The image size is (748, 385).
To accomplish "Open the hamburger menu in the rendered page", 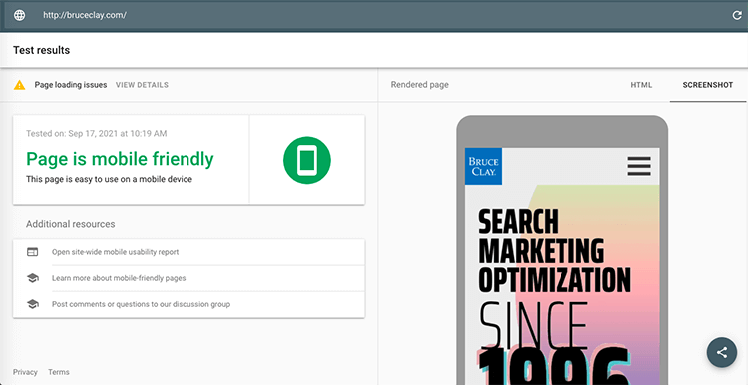I will (639, 166).
